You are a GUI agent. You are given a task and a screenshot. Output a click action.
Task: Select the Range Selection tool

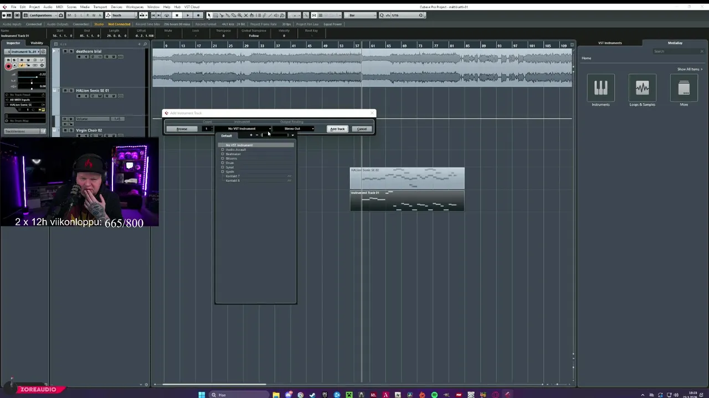pyautogui.click(x=215, y=15)
